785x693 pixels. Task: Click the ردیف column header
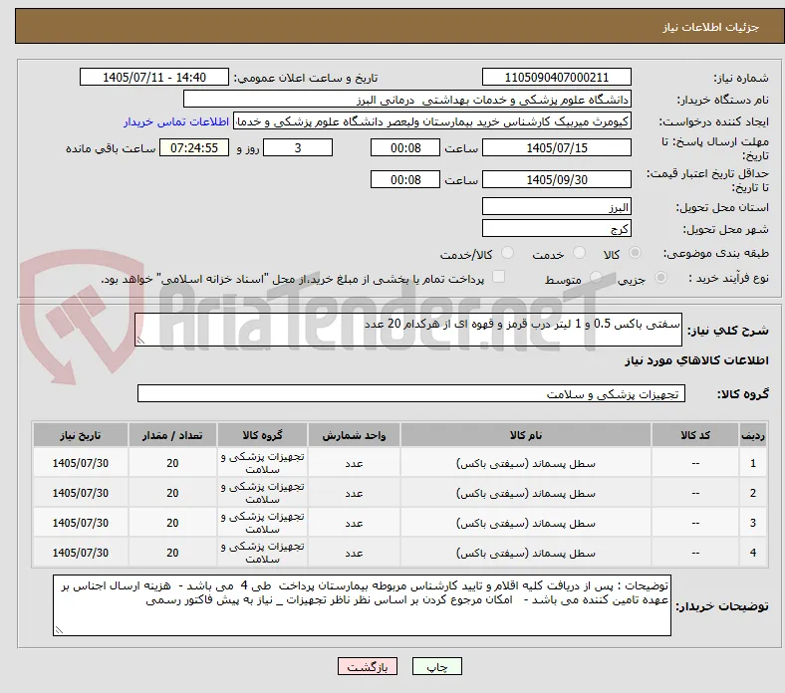coord(753,435)
